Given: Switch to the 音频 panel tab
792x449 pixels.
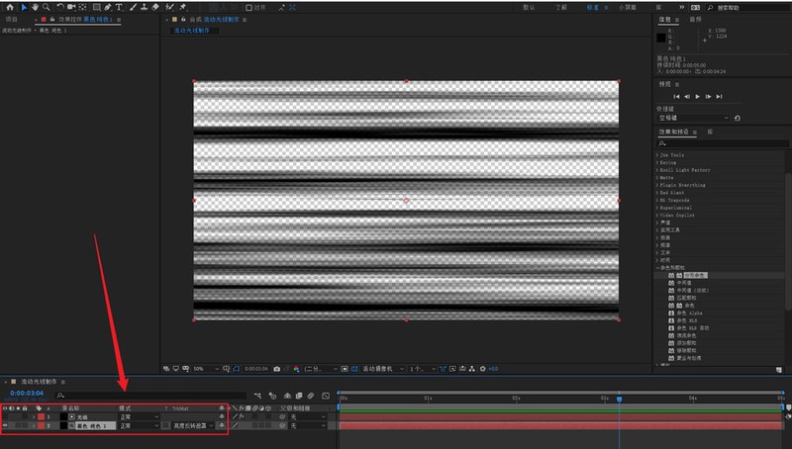Looking at the screenshot, I should pos(695,19).
